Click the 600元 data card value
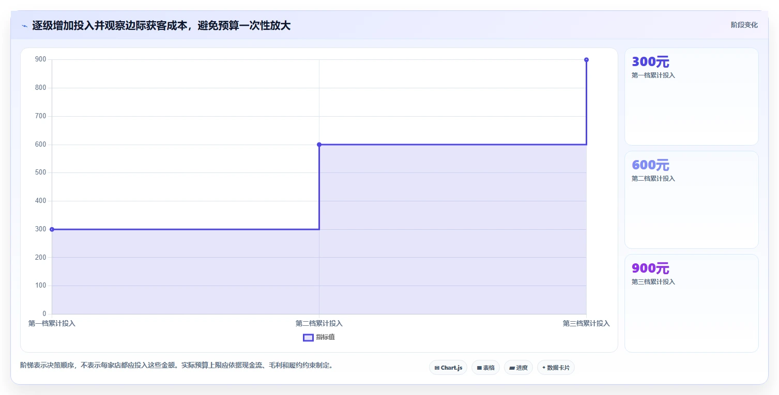 (x=650, y=165)
